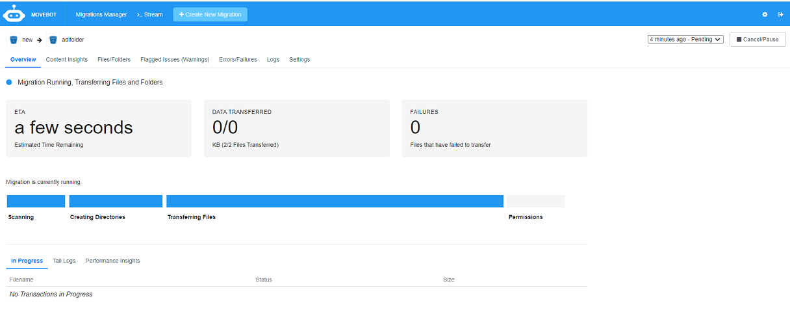Open Migrations Manager from top navigation
This screenshot has width=790, height=327.
coord(101,14)
